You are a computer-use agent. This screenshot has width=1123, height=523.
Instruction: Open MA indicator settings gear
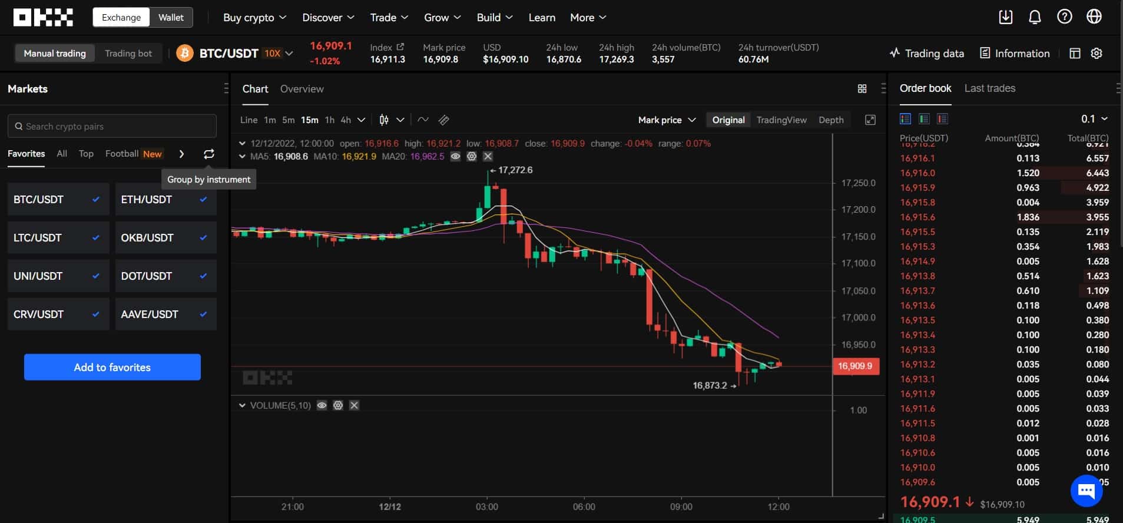[472, 157]
